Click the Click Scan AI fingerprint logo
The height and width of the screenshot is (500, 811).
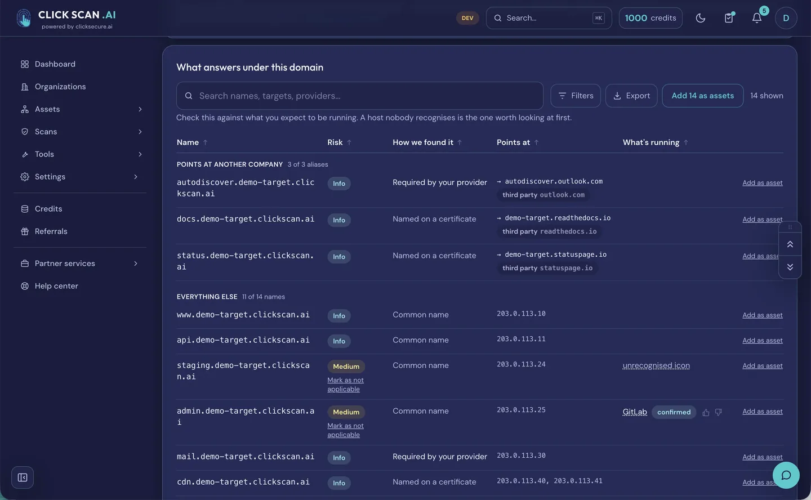click(x=24, y=18)
